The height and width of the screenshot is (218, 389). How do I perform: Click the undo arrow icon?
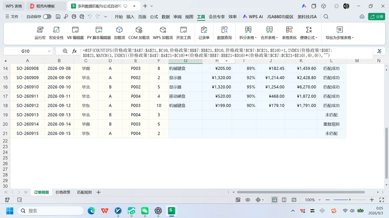click(89, 16)
